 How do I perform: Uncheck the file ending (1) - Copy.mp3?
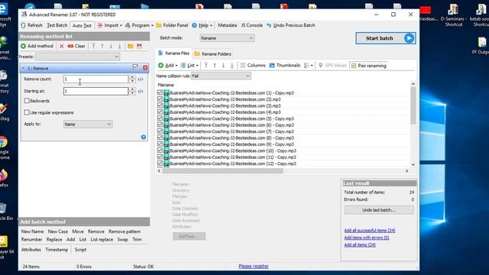160,92
